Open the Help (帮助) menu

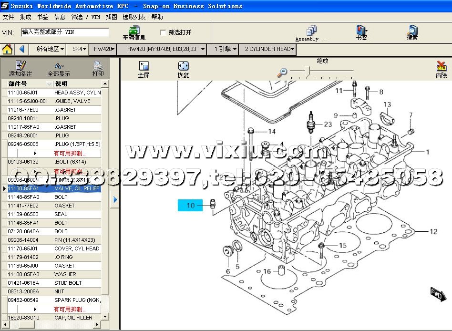[x=157, y=17]
